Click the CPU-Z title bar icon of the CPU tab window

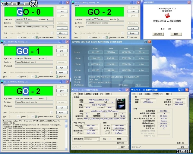tap(73, 90)
